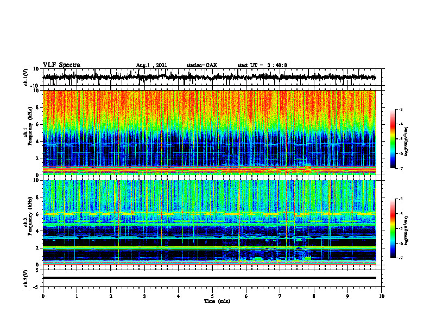Image resolution: width=430 pixels, height=332 pixels.
Task: Click the ch.1 colorbar's log(PSD) unit label
Action: pos(406,142)
